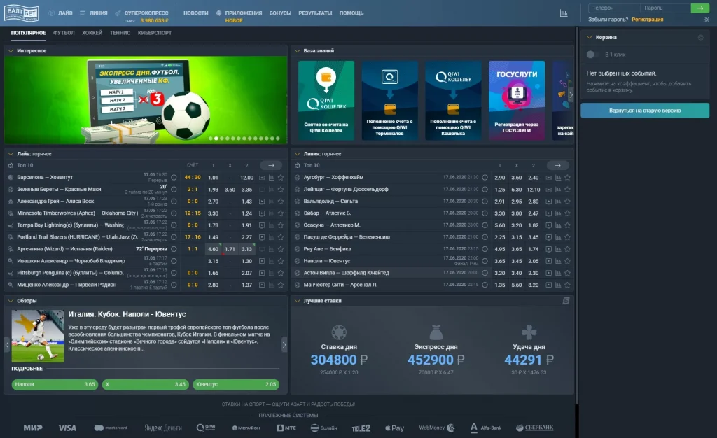717x438 pixels.
Task: Open video stream for Александра Грей match
Action: [x=261, y=202]
